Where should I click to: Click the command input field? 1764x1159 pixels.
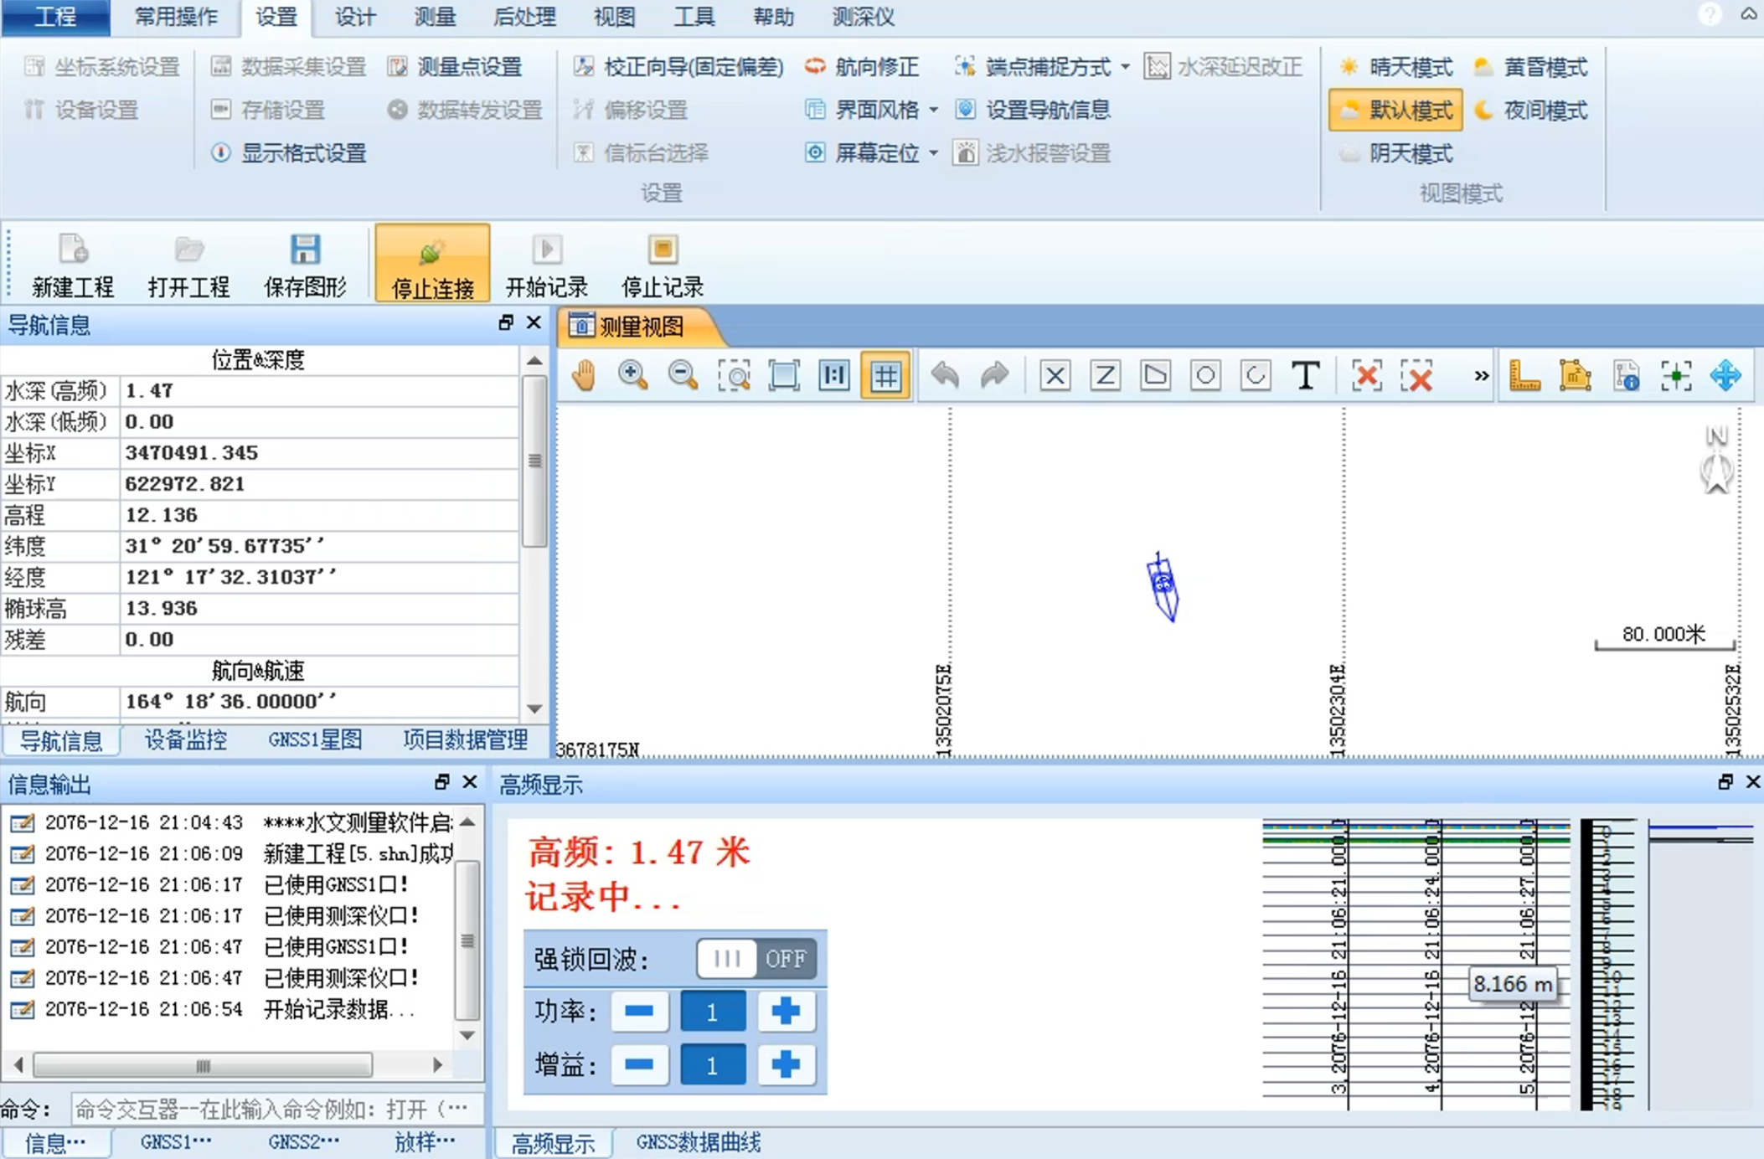[x=276, y=1110]
